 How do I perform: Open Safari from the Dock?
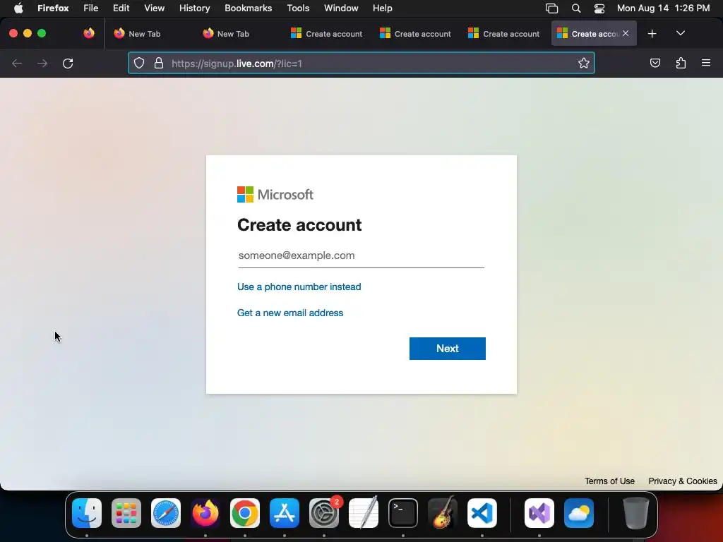[x=166, y=513]
